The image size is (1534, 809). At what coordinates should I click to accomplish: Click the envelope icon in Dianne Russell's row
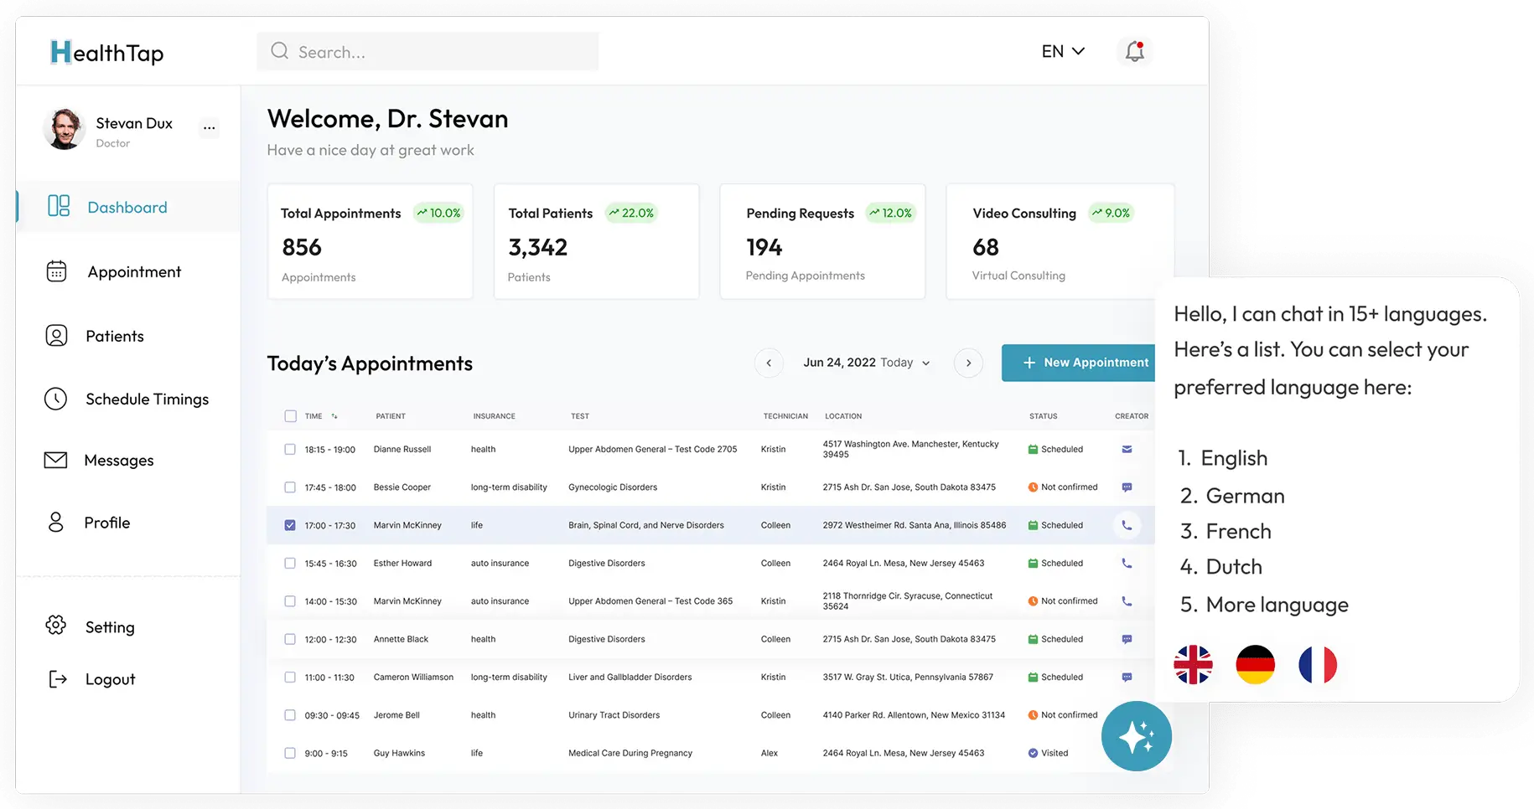click(1127, 450)
